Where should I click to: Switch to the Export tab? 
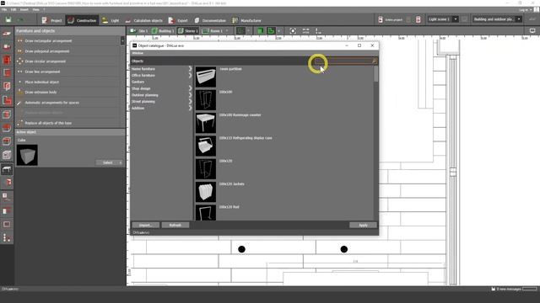coord(178,20)
